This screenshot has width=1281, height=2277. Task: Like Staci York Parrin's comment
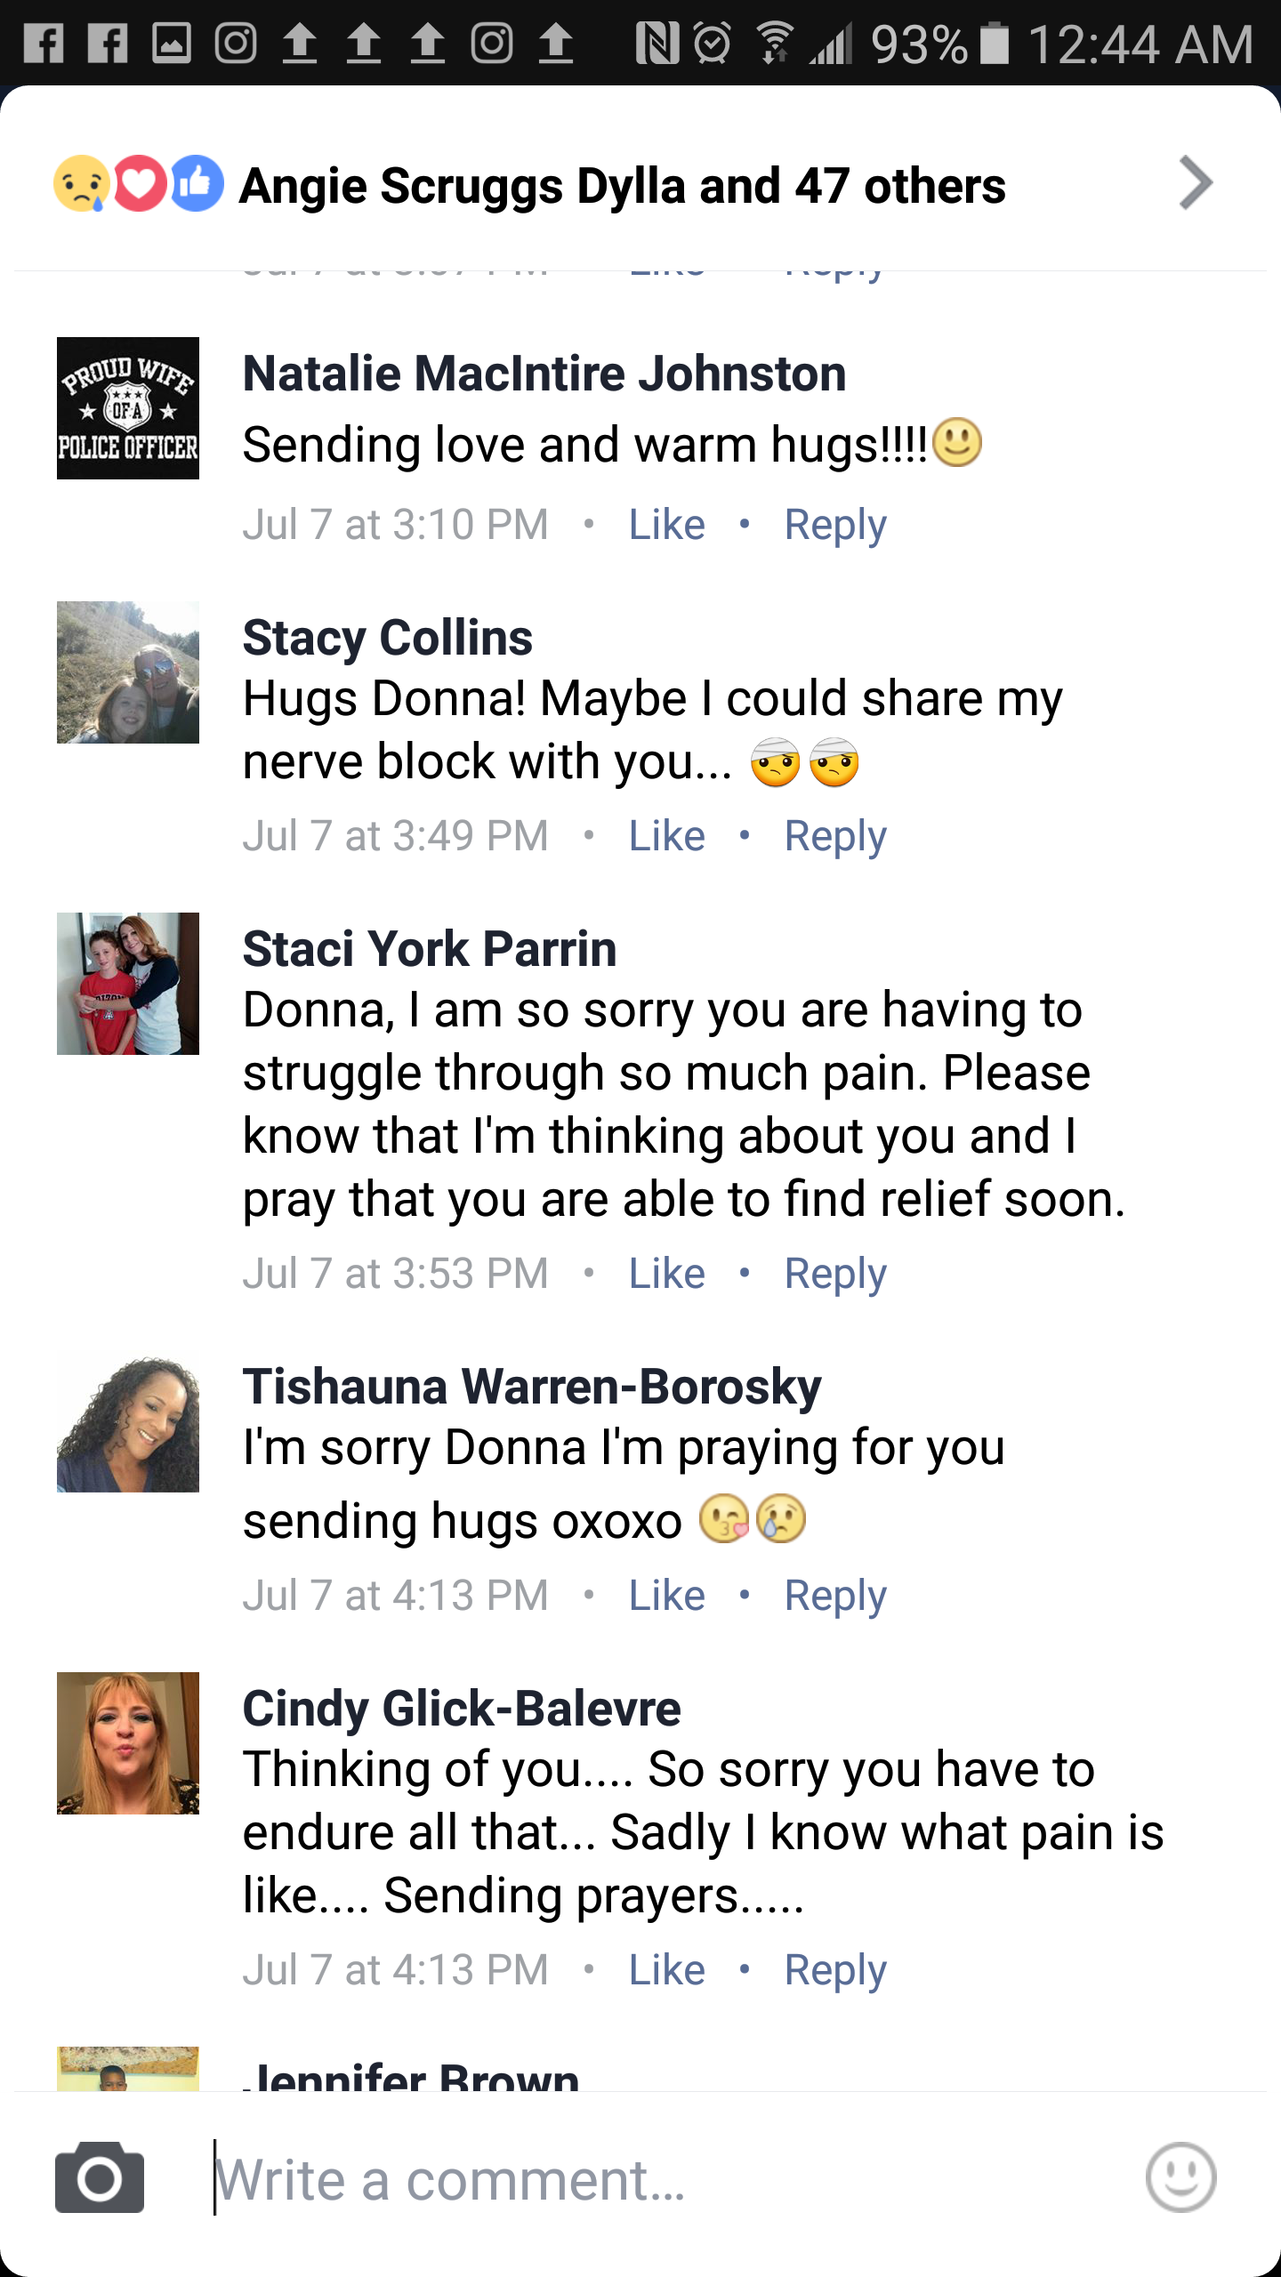click(666, 1274)
